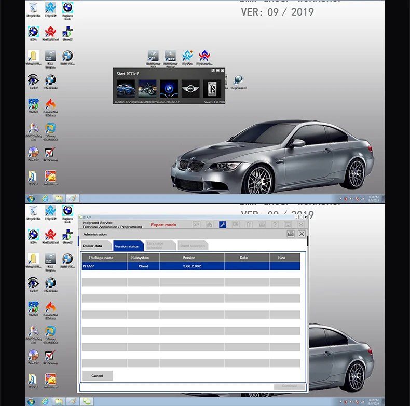
Task: Click the Client subsystem cell
Action: [x=143, y=266]
